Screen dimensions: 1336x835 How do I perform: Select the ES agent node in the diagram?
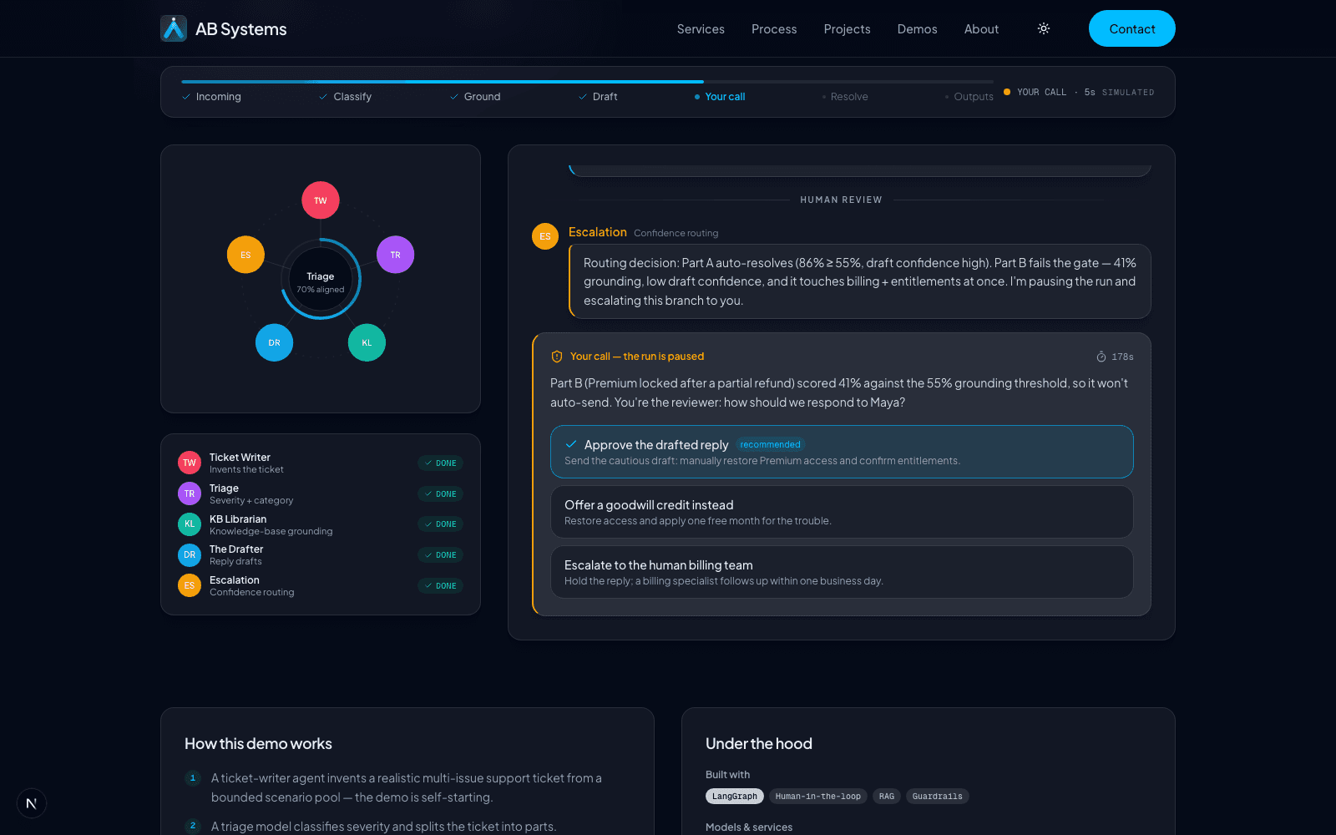coord(245,255)
